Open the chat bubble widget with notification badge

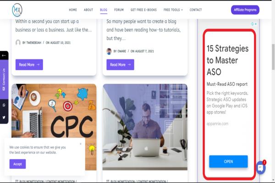pos(261,167)
